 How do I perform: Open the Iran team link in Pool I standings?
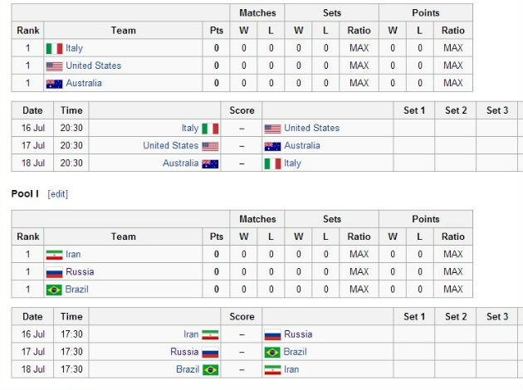[73, 254]
